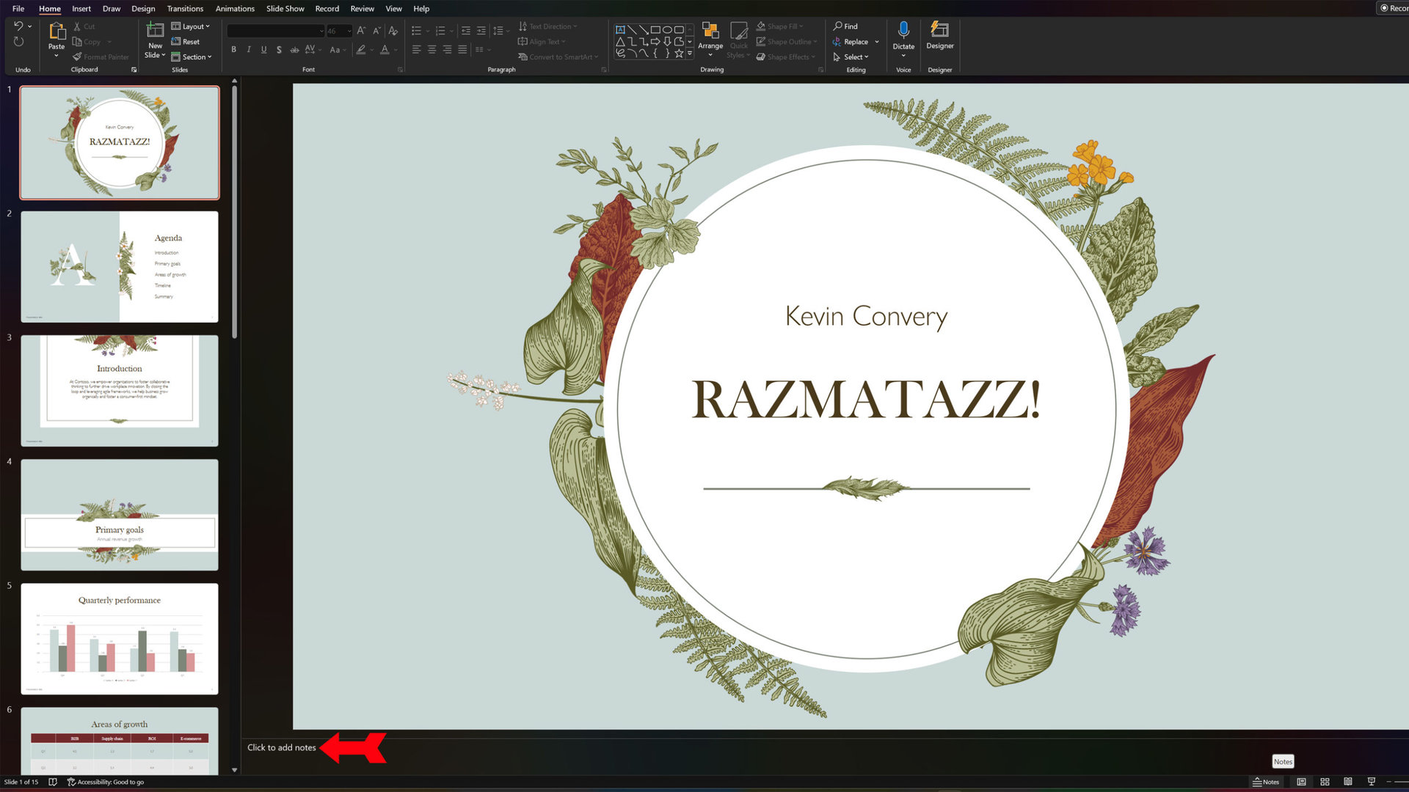
Task: Select the Quarterly performance slide thumbnail
Action: pyautogui.click(x=120, y=638)
